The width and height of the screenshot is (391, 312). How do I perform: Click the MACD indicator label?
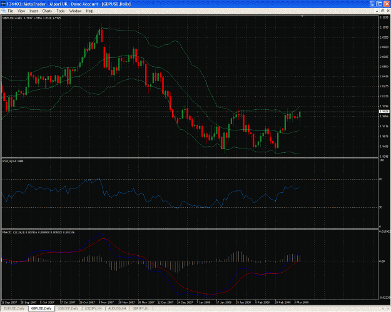pyautogui.click(x=38, y=232)
